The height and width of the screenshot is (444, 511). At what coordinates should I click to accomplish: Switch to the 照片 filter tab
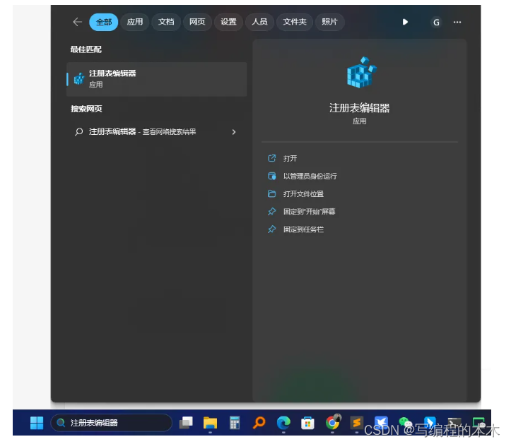(329, 22)
